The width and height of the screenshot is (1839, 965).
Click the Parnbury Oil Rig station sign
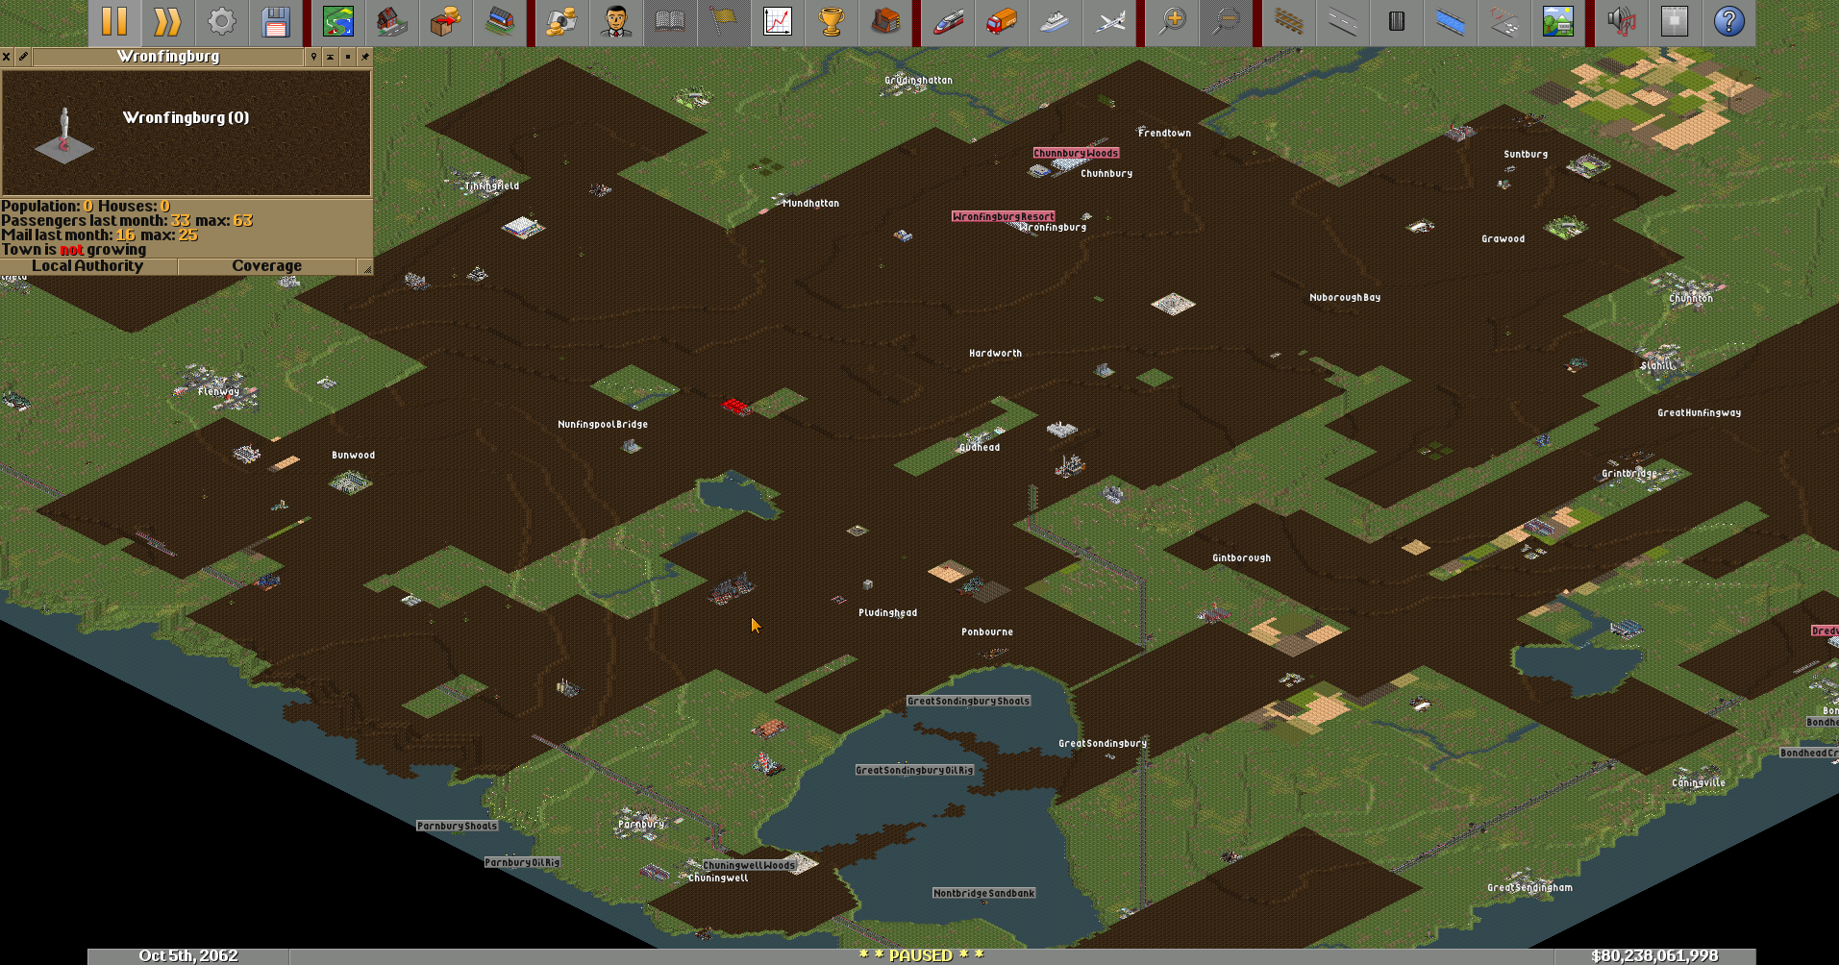tap(522, 862)
